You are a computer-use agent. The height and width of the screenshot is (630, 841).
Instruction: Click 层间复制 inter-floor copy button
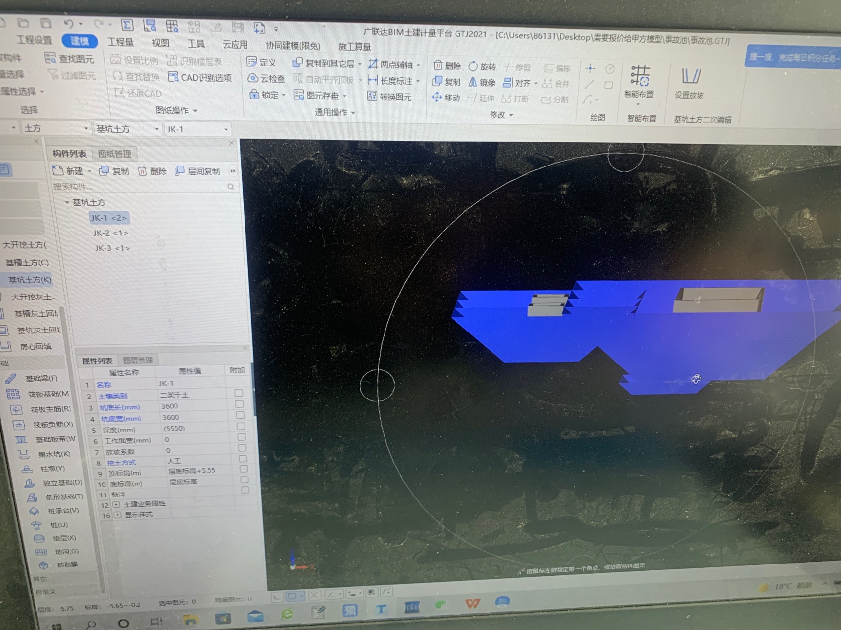[197, 171]
